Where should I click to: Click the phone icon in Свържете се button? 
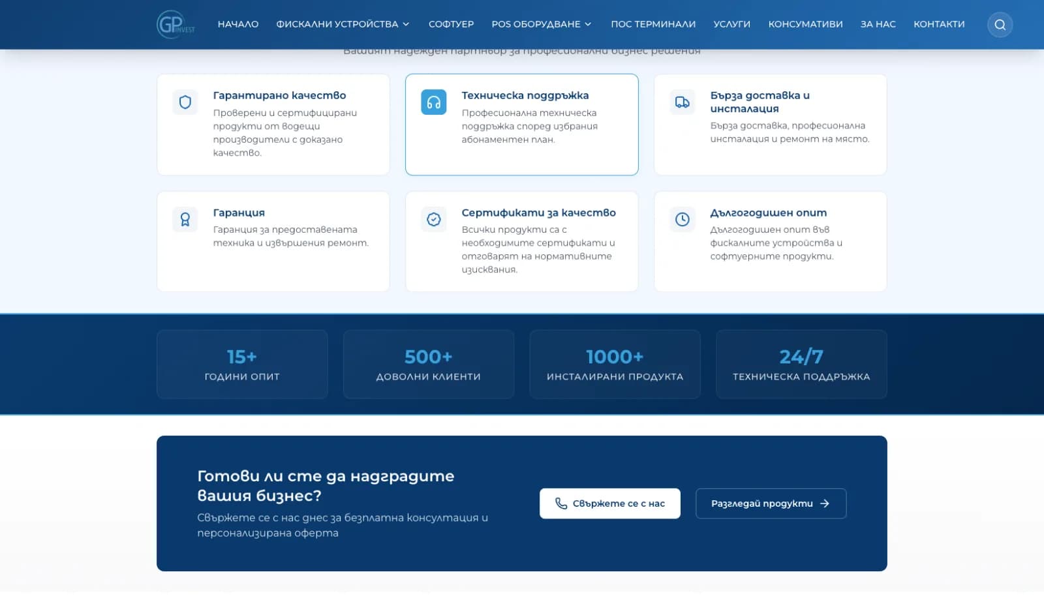pyautogui.click(x=561, y=503)
